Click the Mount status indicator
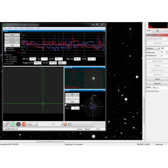The width and height of the screenshot is (168, 168). click(x=87, y=129)
